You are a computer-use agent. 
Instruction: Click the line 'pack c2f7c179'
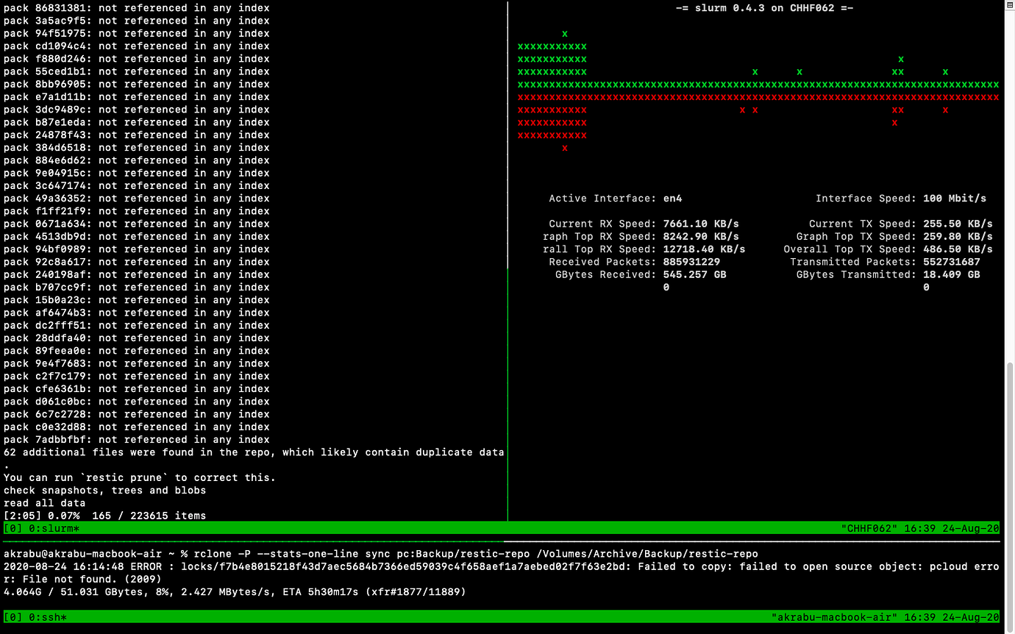(137, 376)
